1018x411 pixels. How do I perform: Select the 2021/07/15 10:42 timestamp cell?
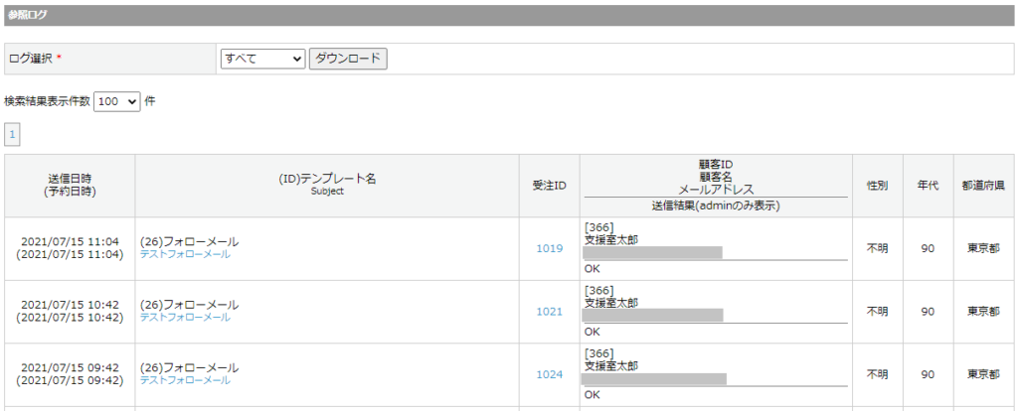[x=71, y=311]
